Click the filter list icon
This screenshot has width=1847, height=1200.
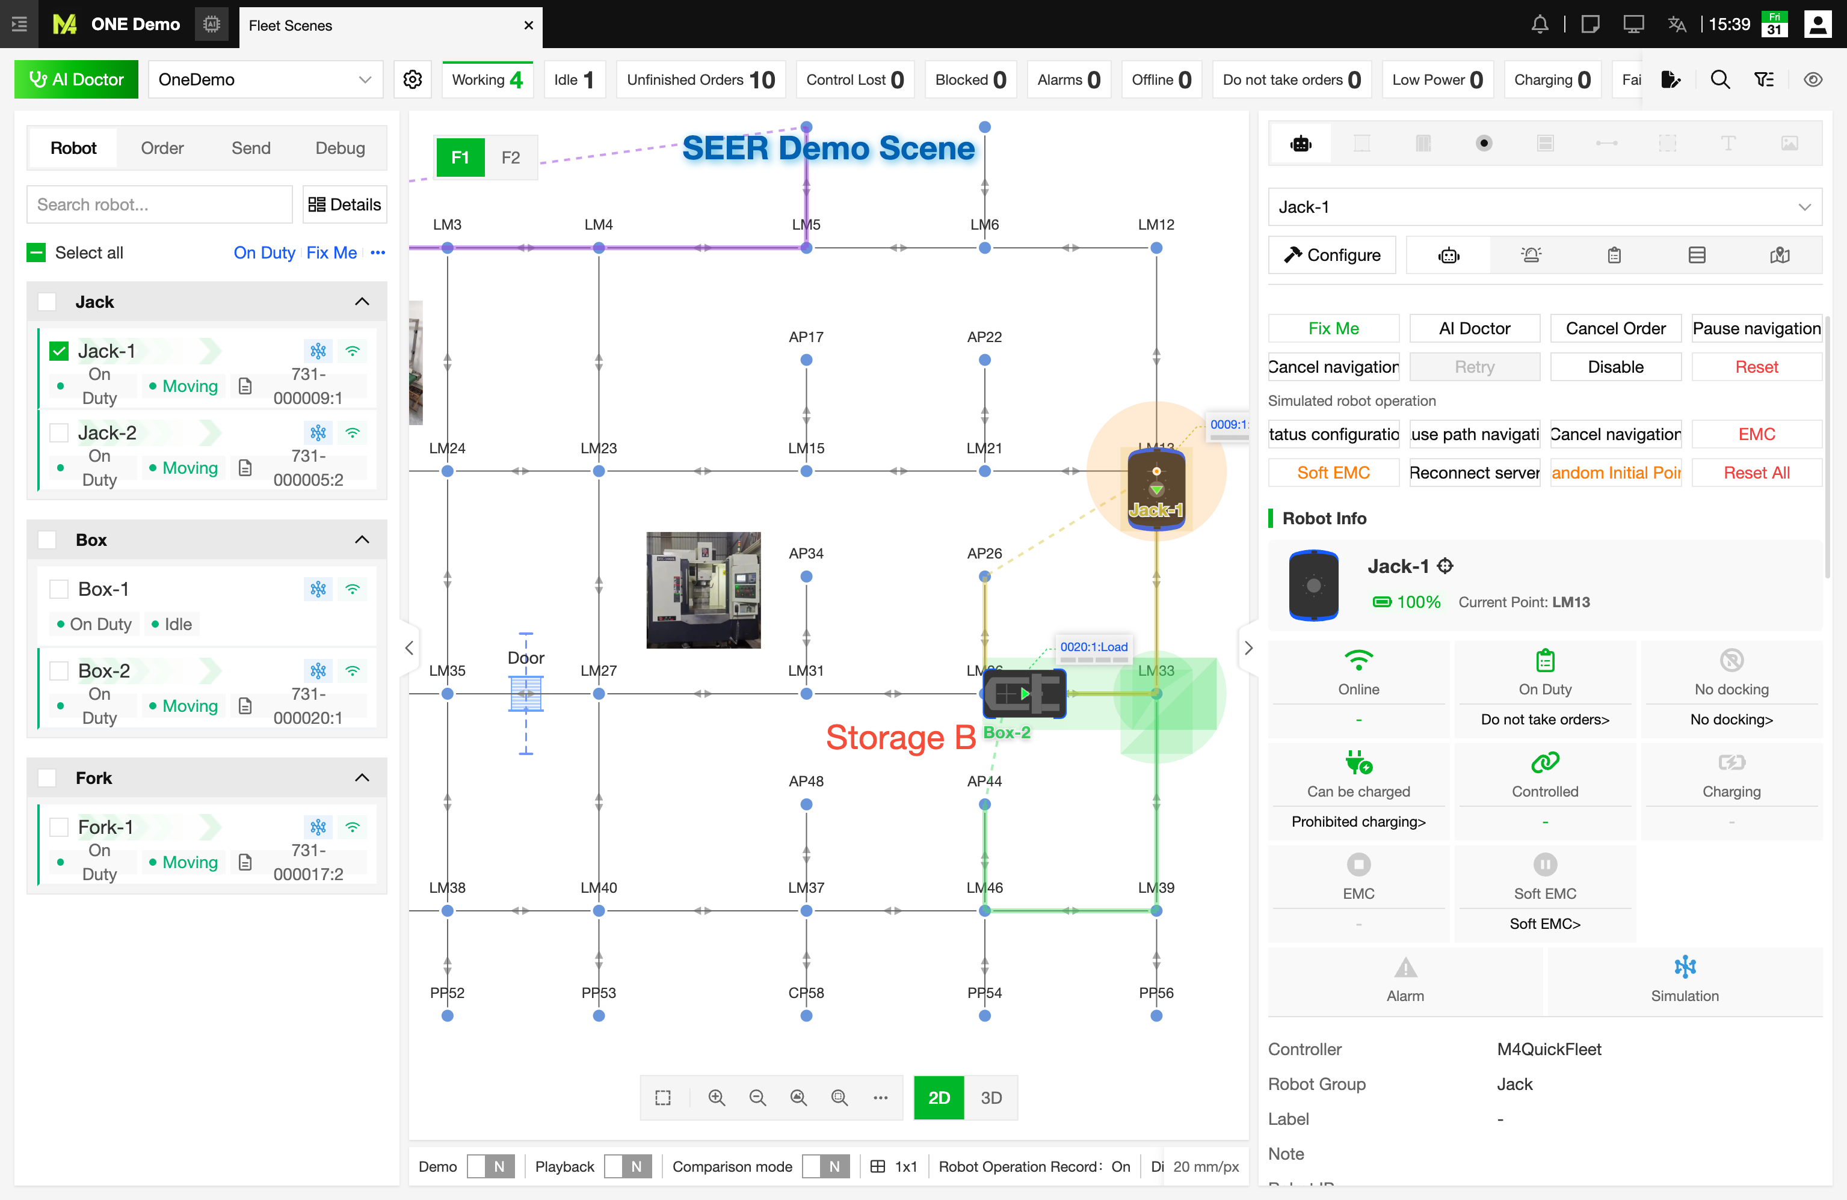pos(1764,79)
